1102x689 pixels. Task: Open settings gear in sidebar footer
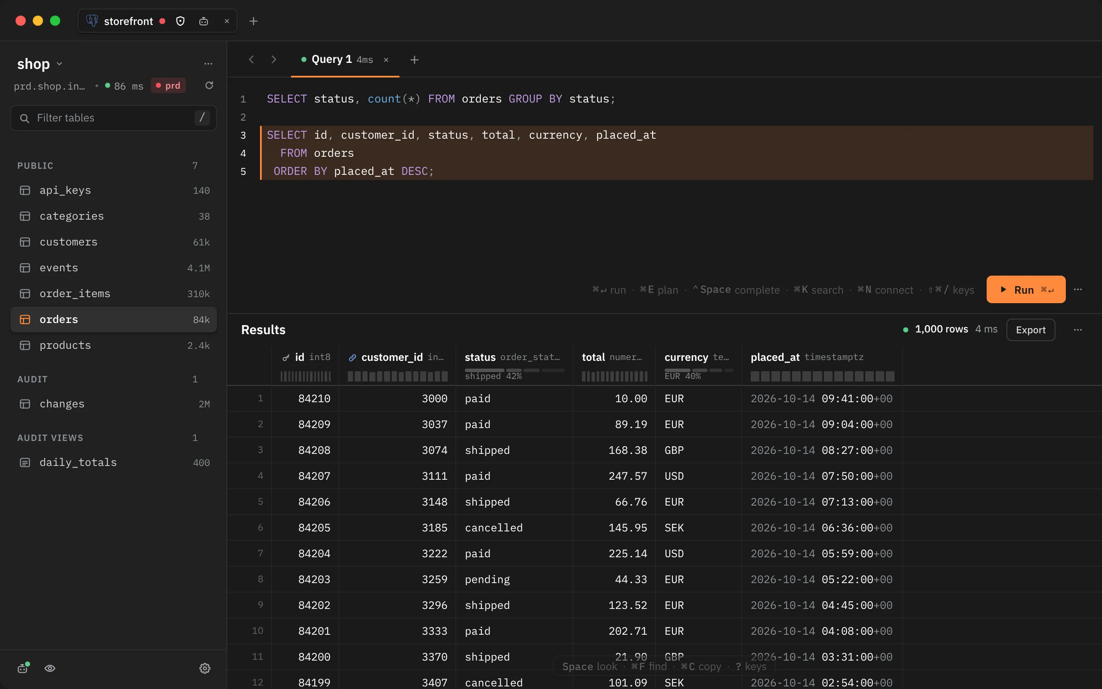[205, 668]
